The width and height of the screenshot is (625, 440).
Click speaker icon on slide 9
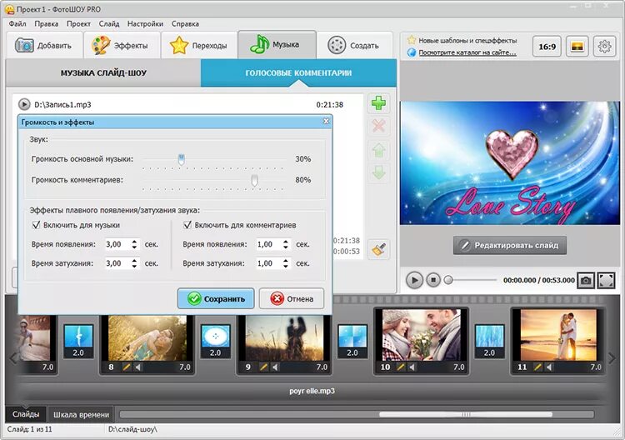[x=275, y=367]
